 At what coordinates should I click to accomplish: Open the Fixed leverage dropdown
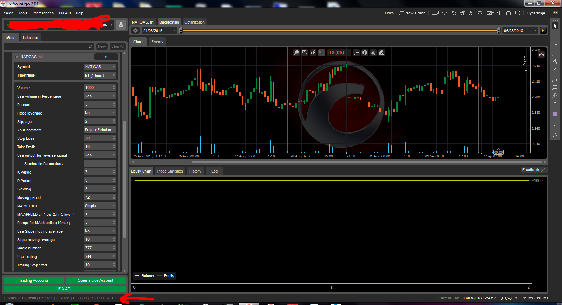pyautogui.click(x=100, y=113)
